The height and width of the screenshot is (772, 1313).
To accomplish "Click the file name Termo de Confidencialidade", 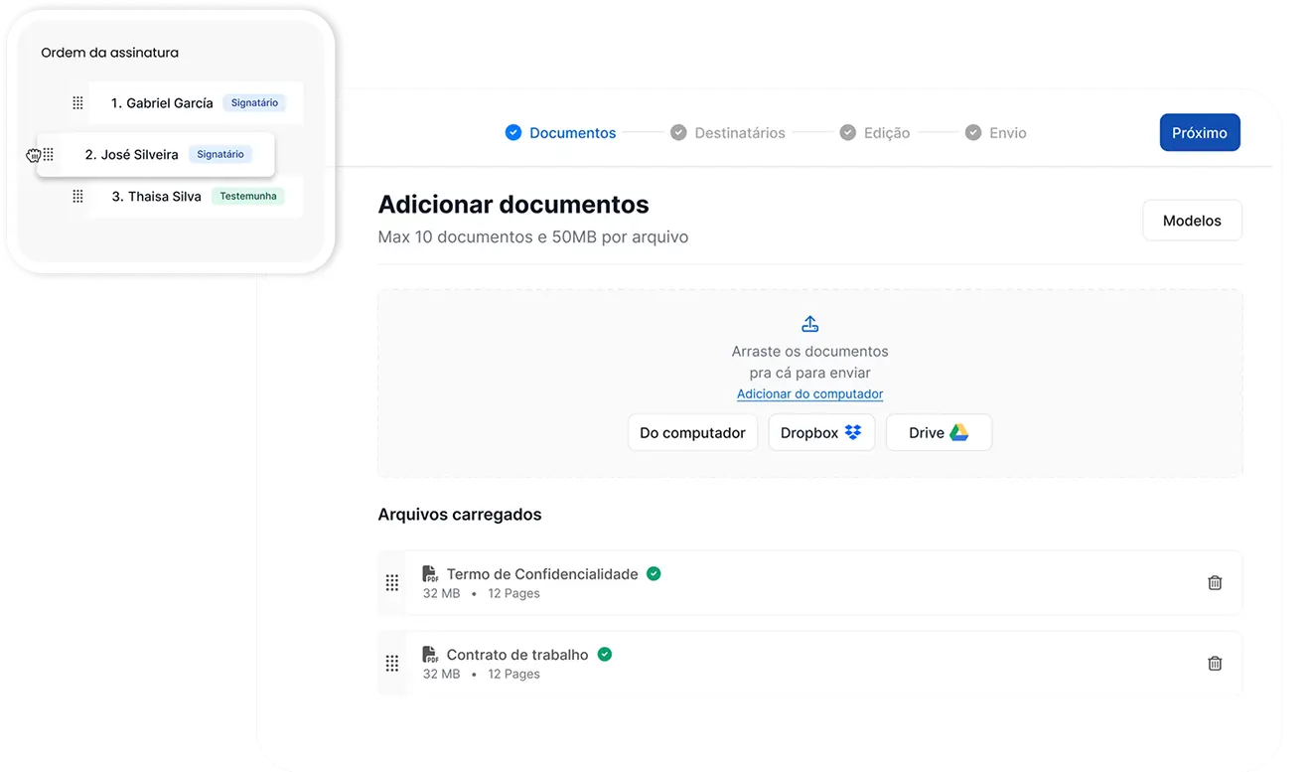I will coord(542,574).
